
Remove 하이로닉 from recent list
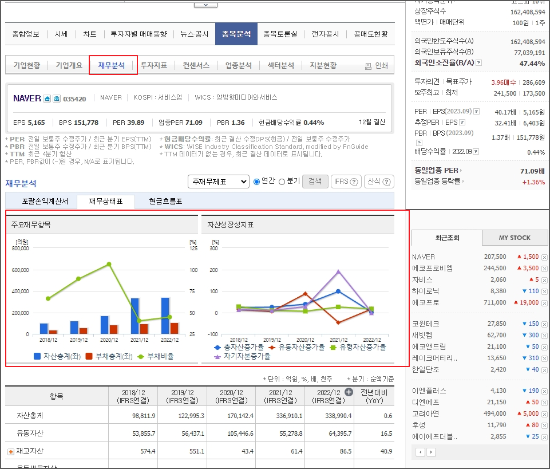point(544,291)
